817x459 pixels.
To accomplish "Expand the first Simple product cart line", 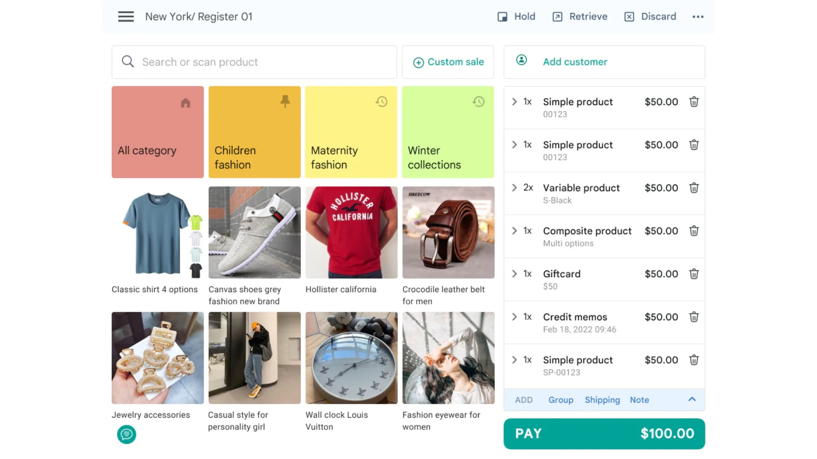I will pos(514,101).
